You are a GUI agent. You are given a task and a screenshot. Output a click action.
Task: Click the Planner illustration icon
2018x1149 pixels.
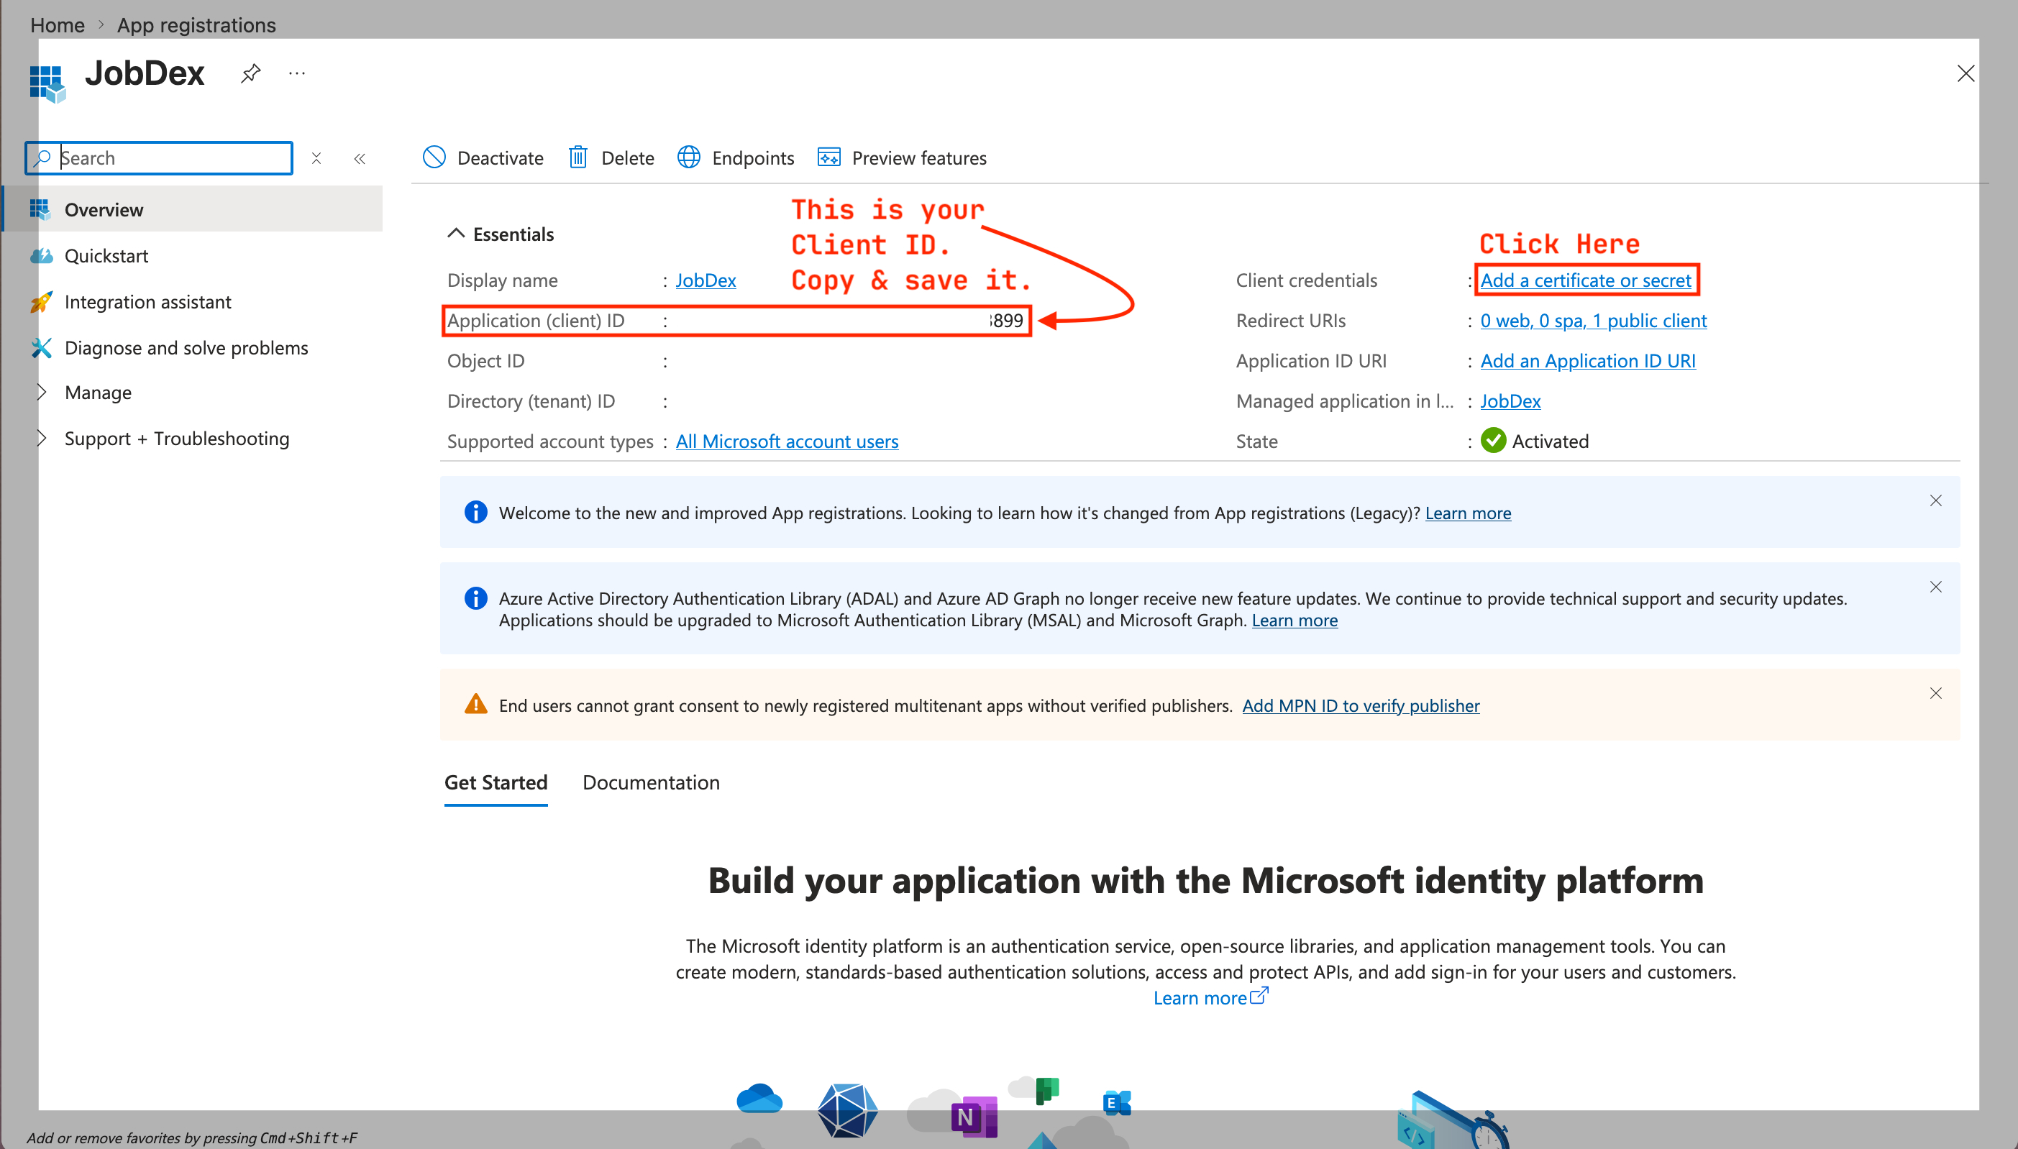1046,1091
